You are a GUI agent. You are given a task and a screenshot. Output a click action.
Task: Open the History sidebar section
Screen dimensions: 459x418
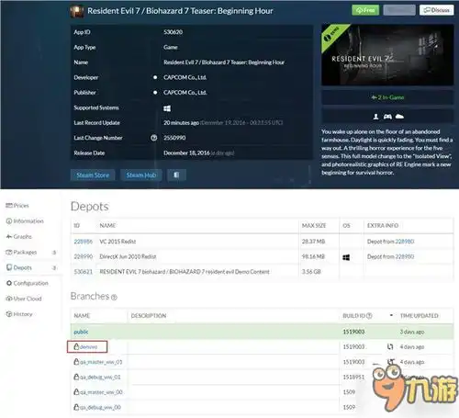[19, 314]
